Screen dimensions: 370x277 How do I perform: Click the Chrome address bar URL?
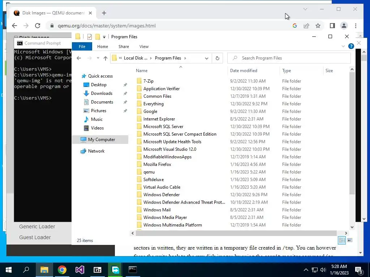tap(107, 26)
